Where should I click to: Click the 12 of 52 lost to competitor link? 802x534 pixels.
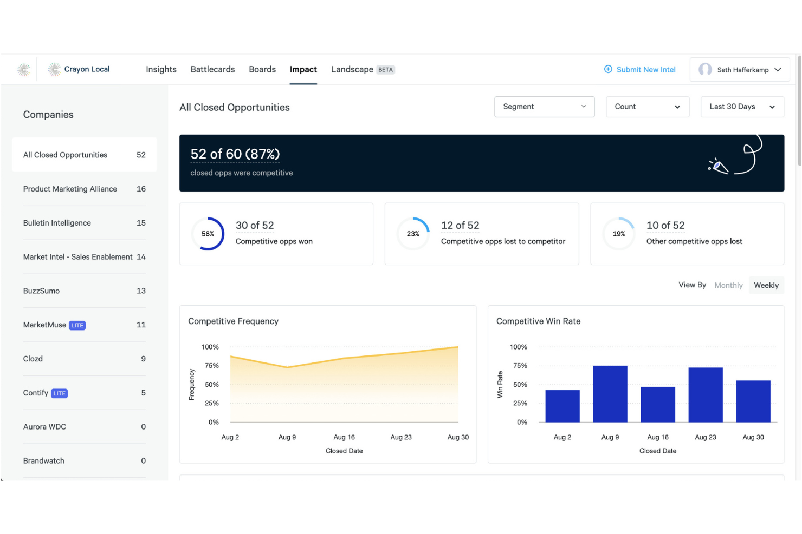460,225
